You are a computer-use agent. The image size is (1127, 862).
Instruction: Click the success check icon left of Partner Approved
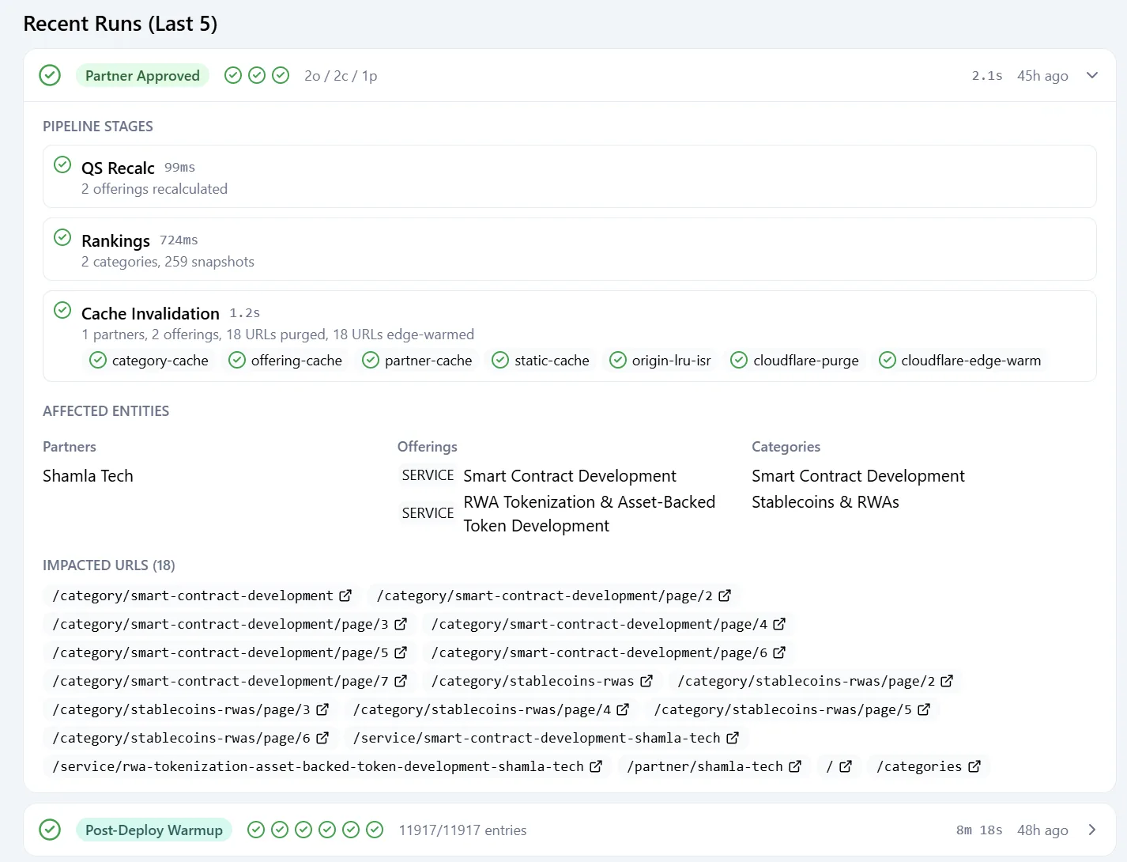click(x=50, y=75)
